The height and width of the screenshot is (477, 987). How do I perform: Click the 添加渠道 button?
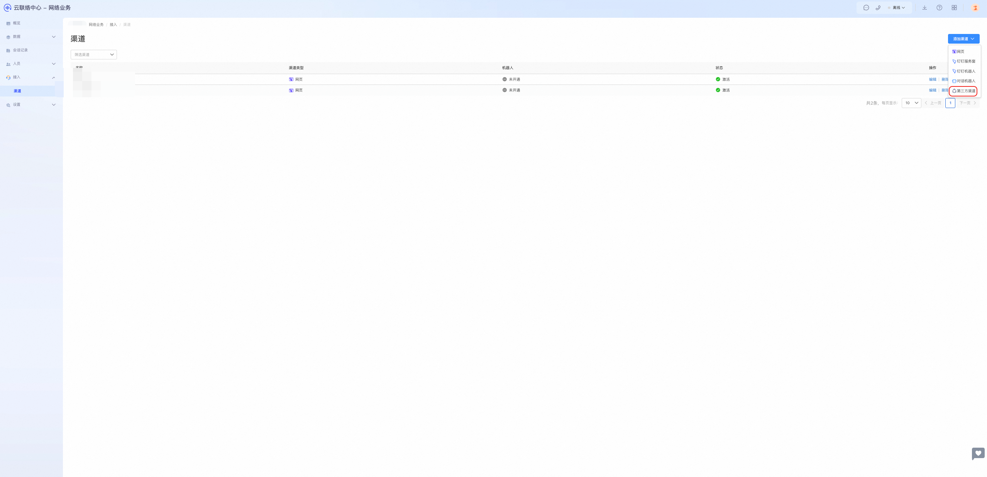[963, 39]
